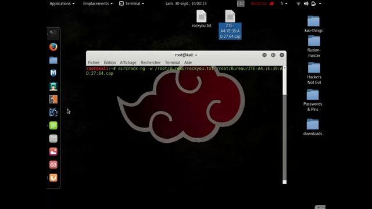
Task: Click the green chat app dock icon
Action: click(53, 125)
